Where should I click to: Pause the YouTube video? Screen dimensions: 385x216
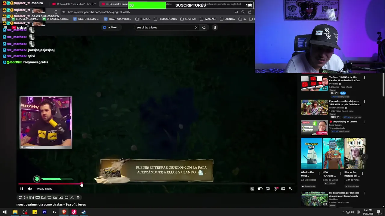[x=21, y=189]
